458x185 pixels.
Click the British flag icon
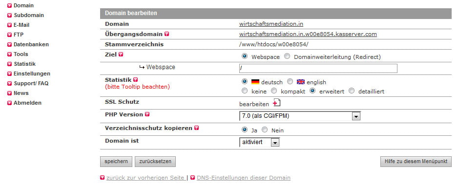(301, 82)
